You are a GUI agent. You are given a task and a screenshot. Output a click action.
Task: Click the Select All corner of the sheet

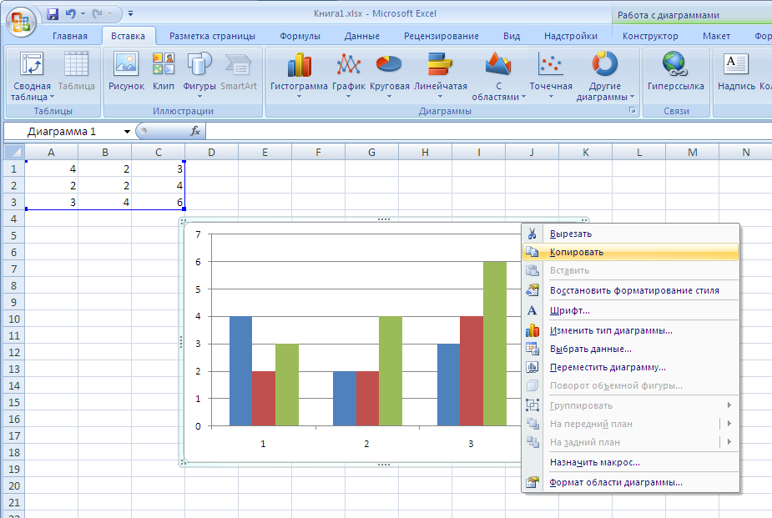pyautogui.click(x=14, y=152)
